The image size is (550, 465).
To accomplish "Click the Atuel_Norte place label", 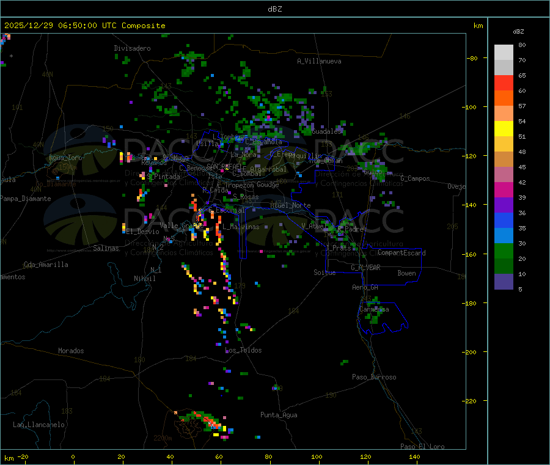I will click(x=290, y=205).
